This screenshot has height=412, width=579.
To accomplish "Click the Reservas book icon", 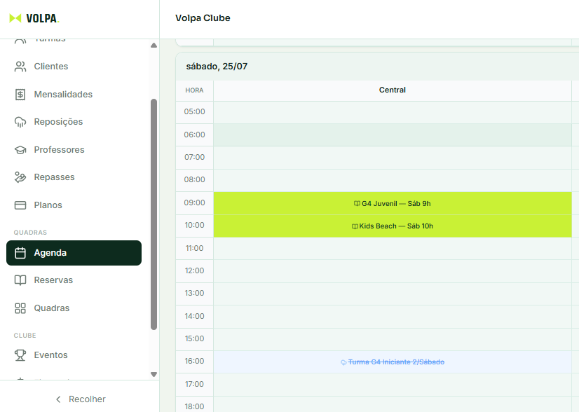I will tap(20, 280).
